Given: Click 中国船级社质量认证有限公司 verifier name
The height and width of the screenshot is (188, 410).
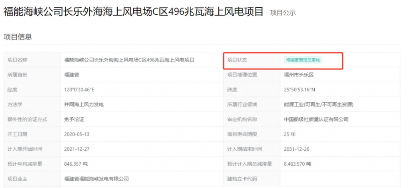Looking at the screenshot, I should tap(316, 119).
